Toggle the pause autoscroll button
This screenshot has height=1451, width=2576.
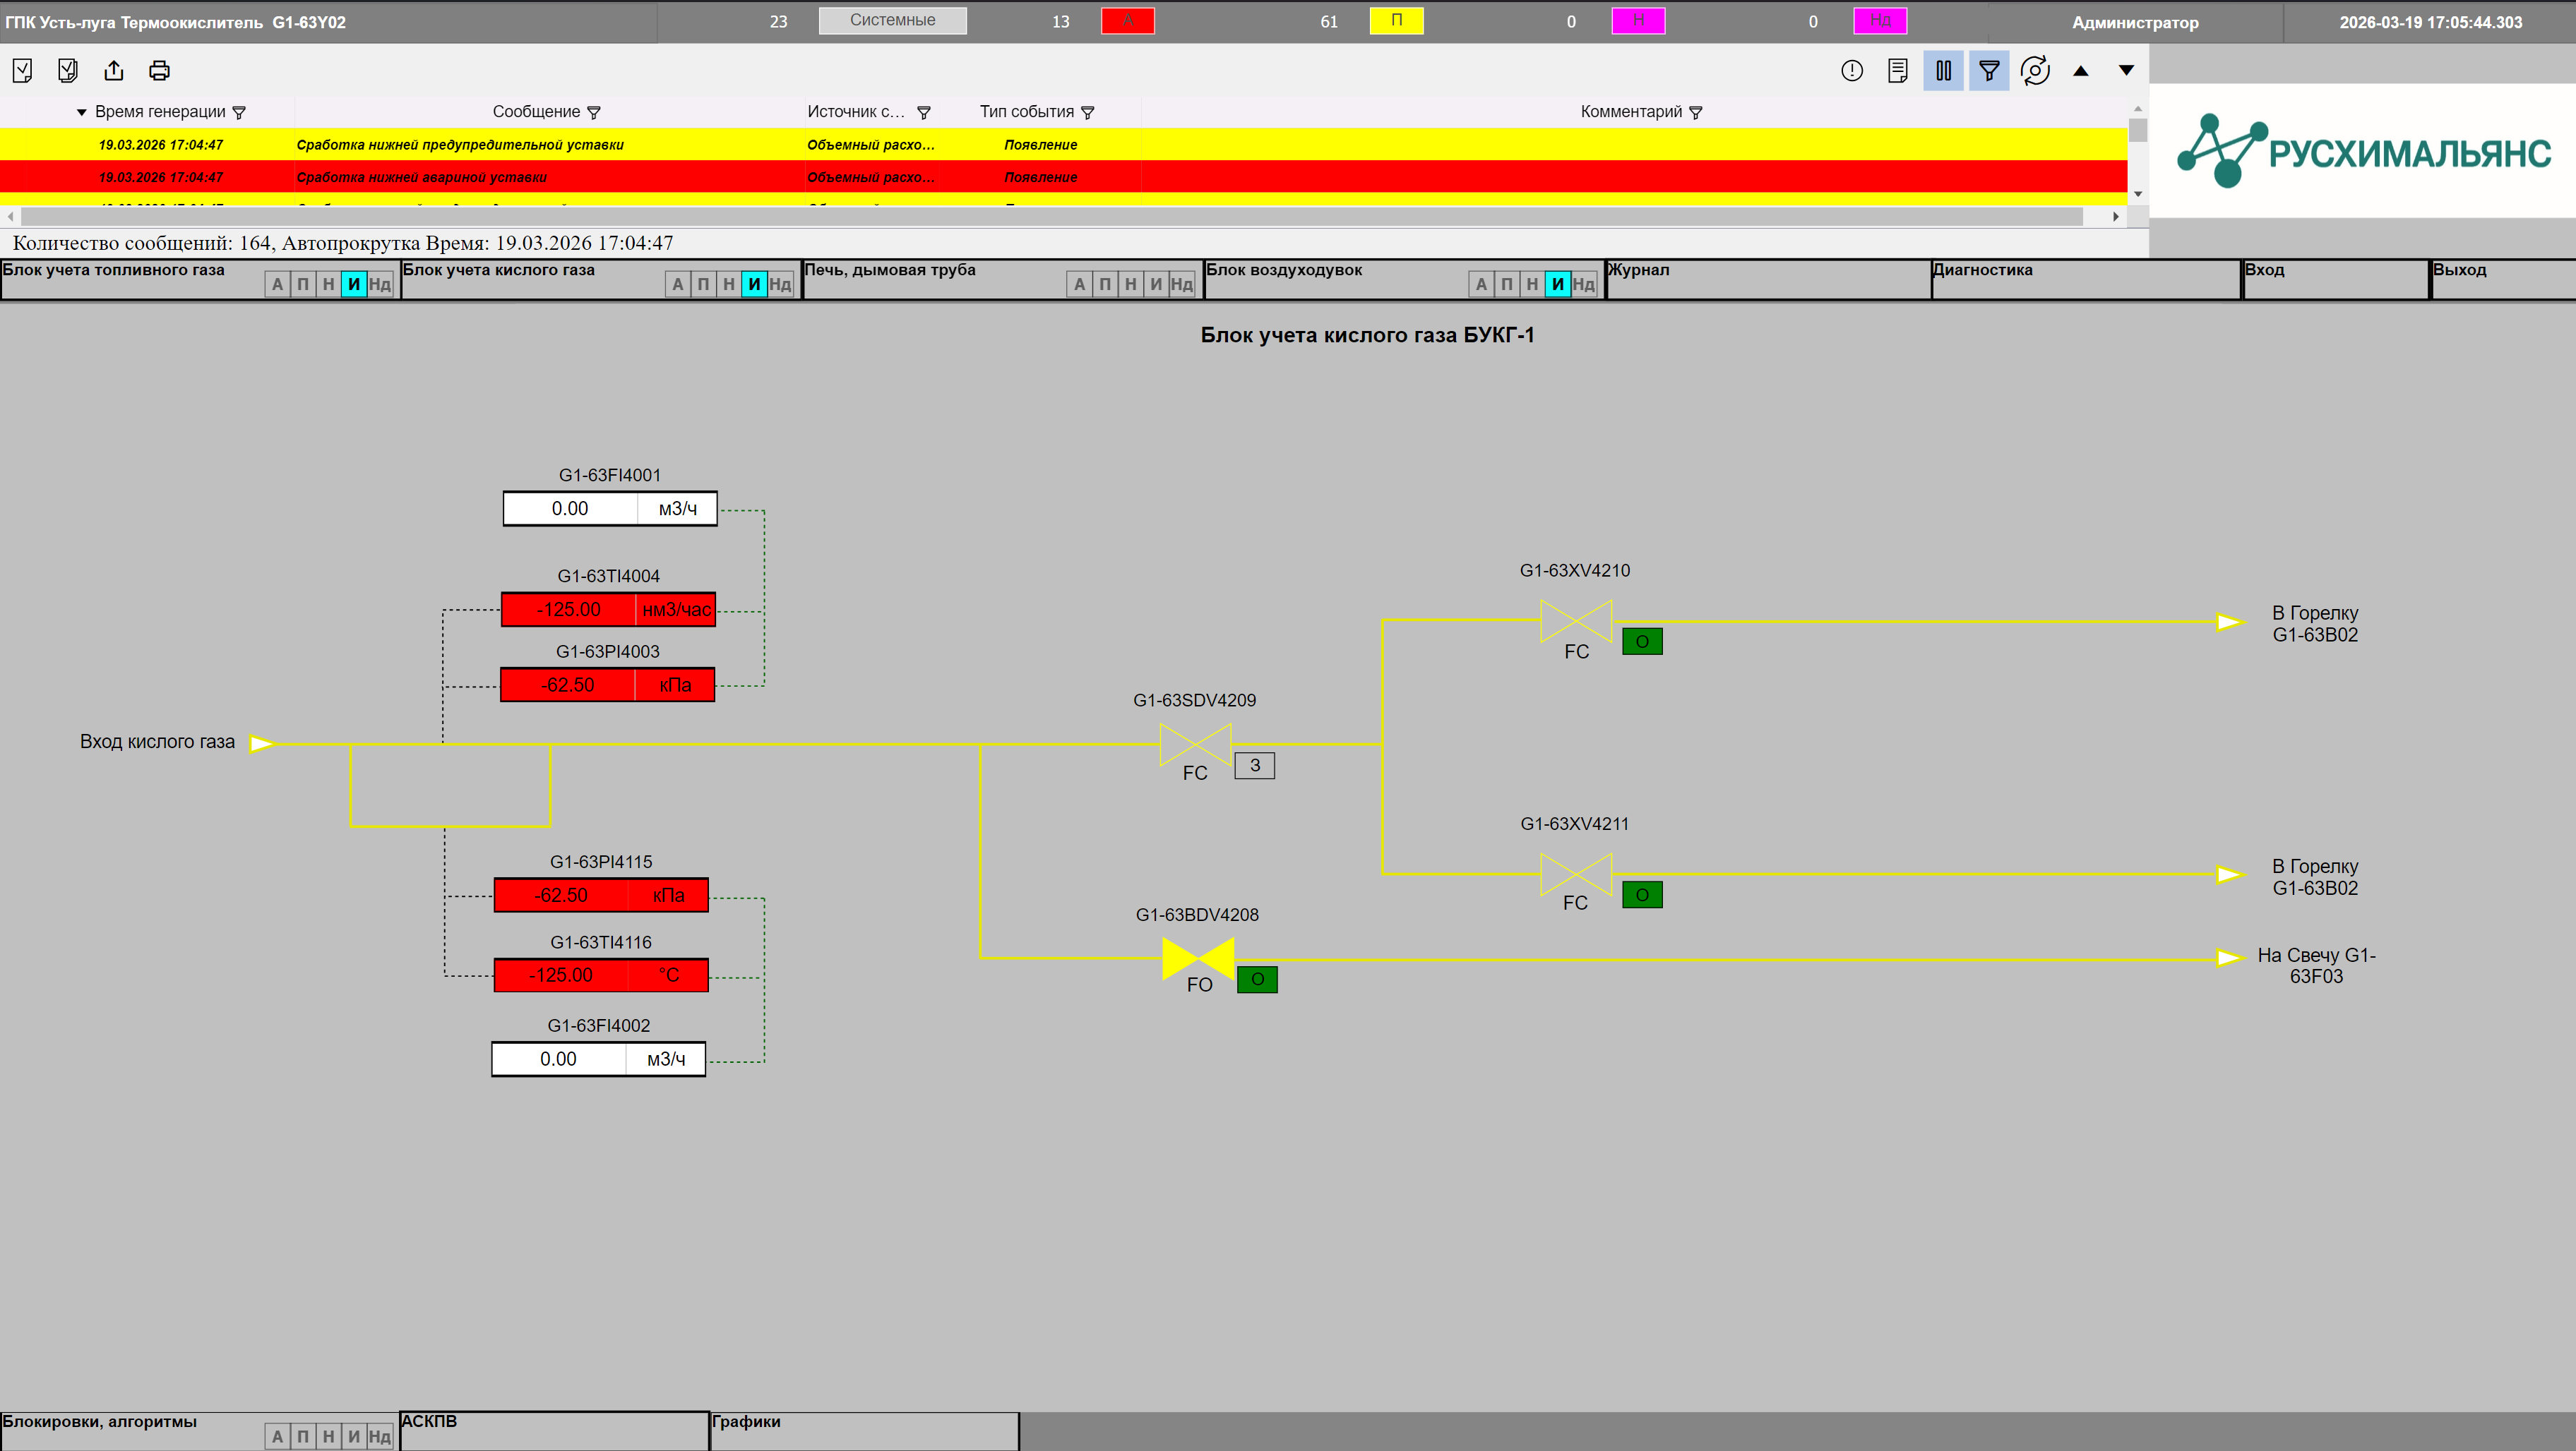1943,70
